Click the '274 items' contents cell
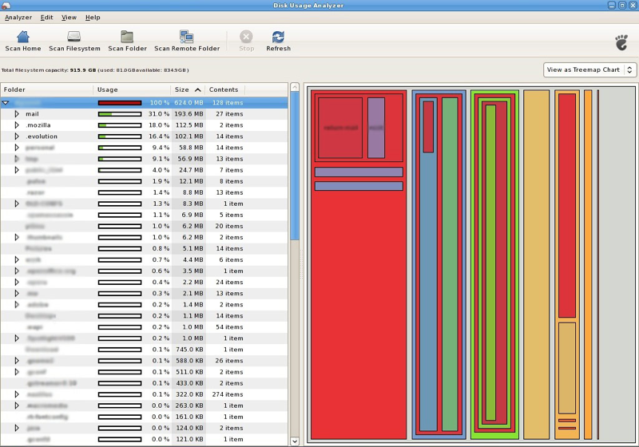Viewport: 639px width, 447px height. tap(228, 394)
